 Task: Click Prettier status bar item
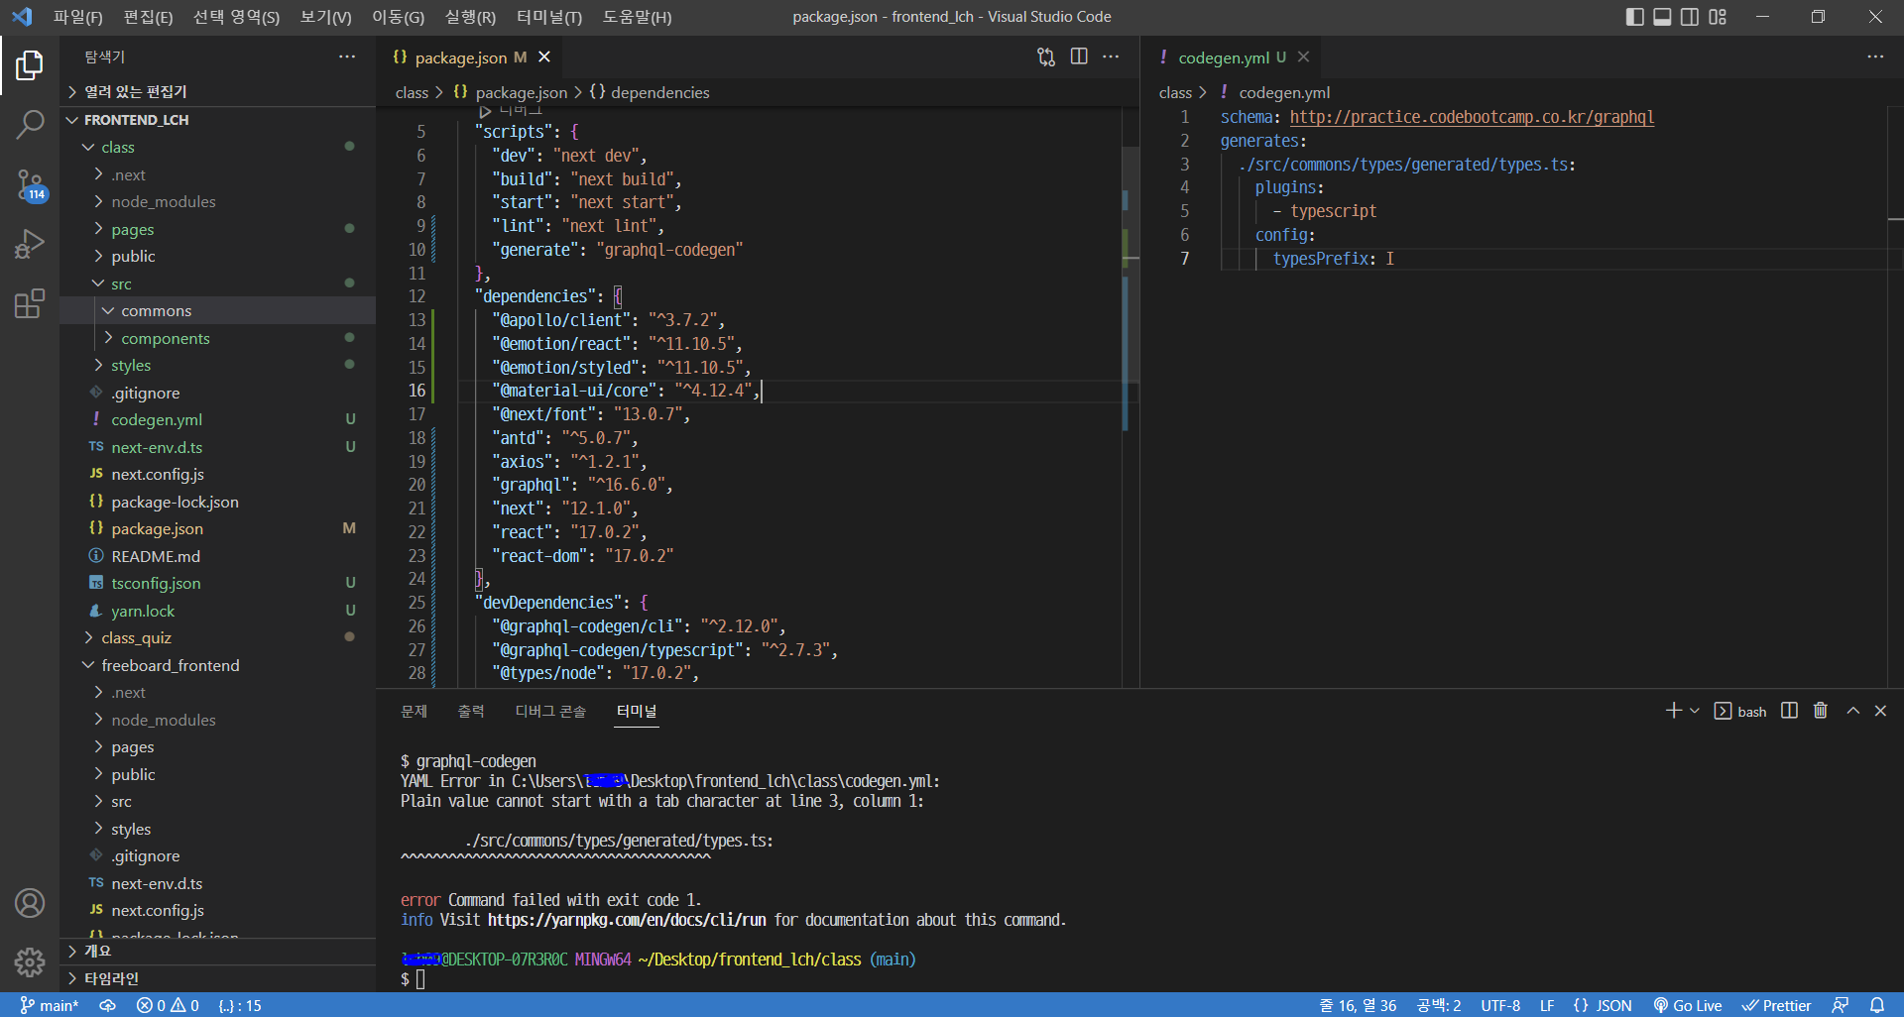1777,1005
